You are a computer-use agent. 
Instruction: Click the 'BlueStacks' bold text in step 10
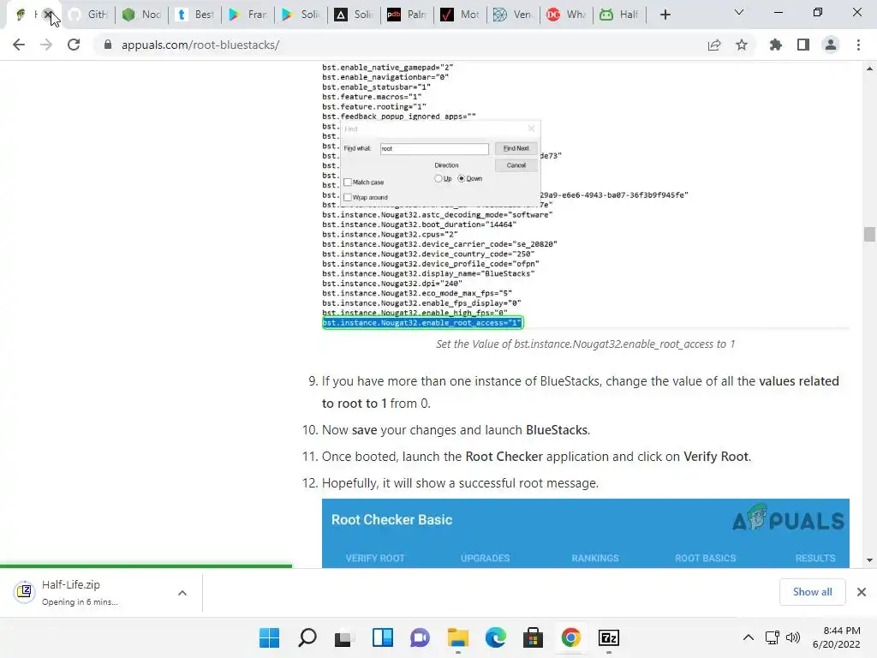click(557, 430)
